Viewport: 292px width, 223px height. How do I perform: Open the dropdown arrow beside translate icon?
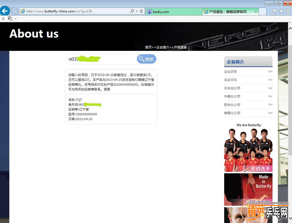pyautogui.click(x=16, y=19)
